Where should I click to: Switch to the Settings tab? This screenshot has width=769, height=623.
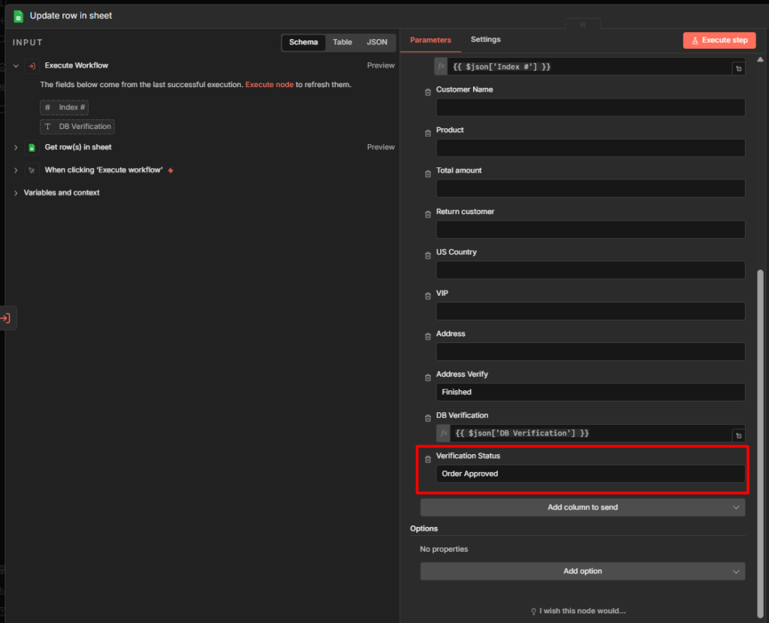click(x=485, y=39)
